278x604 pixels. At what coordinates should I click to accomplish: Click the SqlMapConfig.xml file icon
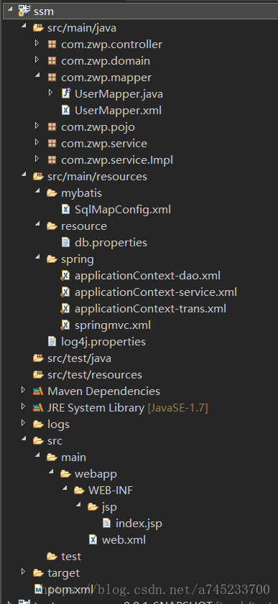[x=66, y=210]
